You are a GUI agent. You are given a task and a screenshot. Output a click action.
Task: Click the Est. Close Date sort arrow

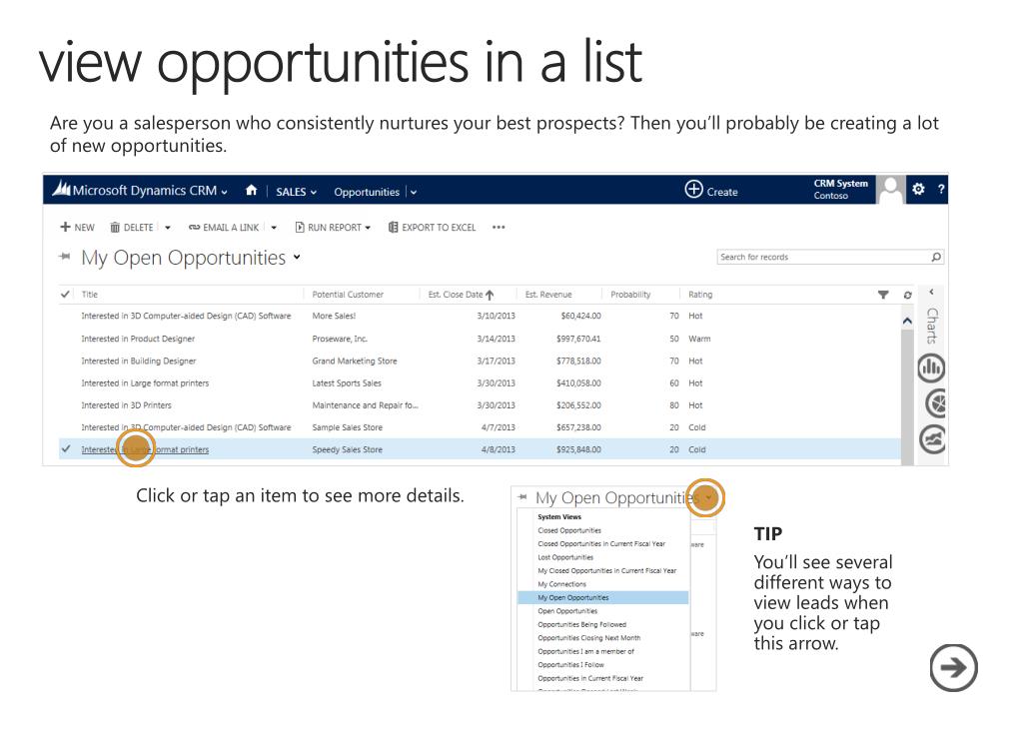(490, 295)
